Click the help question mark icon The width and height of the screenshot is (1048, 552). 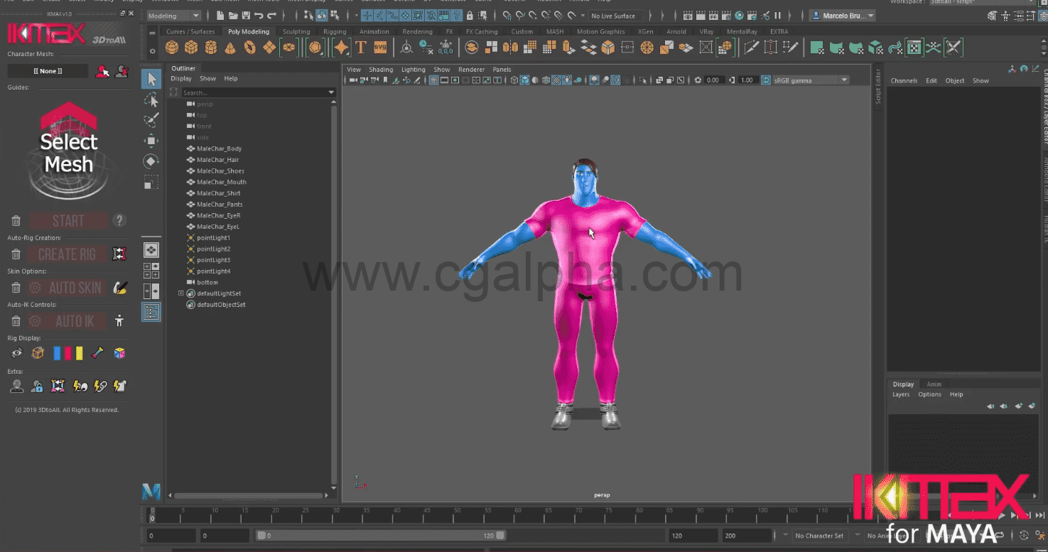coord(119,220)
